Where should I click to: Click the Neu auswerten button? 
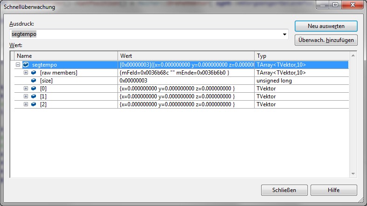click(x=326, y=25)
